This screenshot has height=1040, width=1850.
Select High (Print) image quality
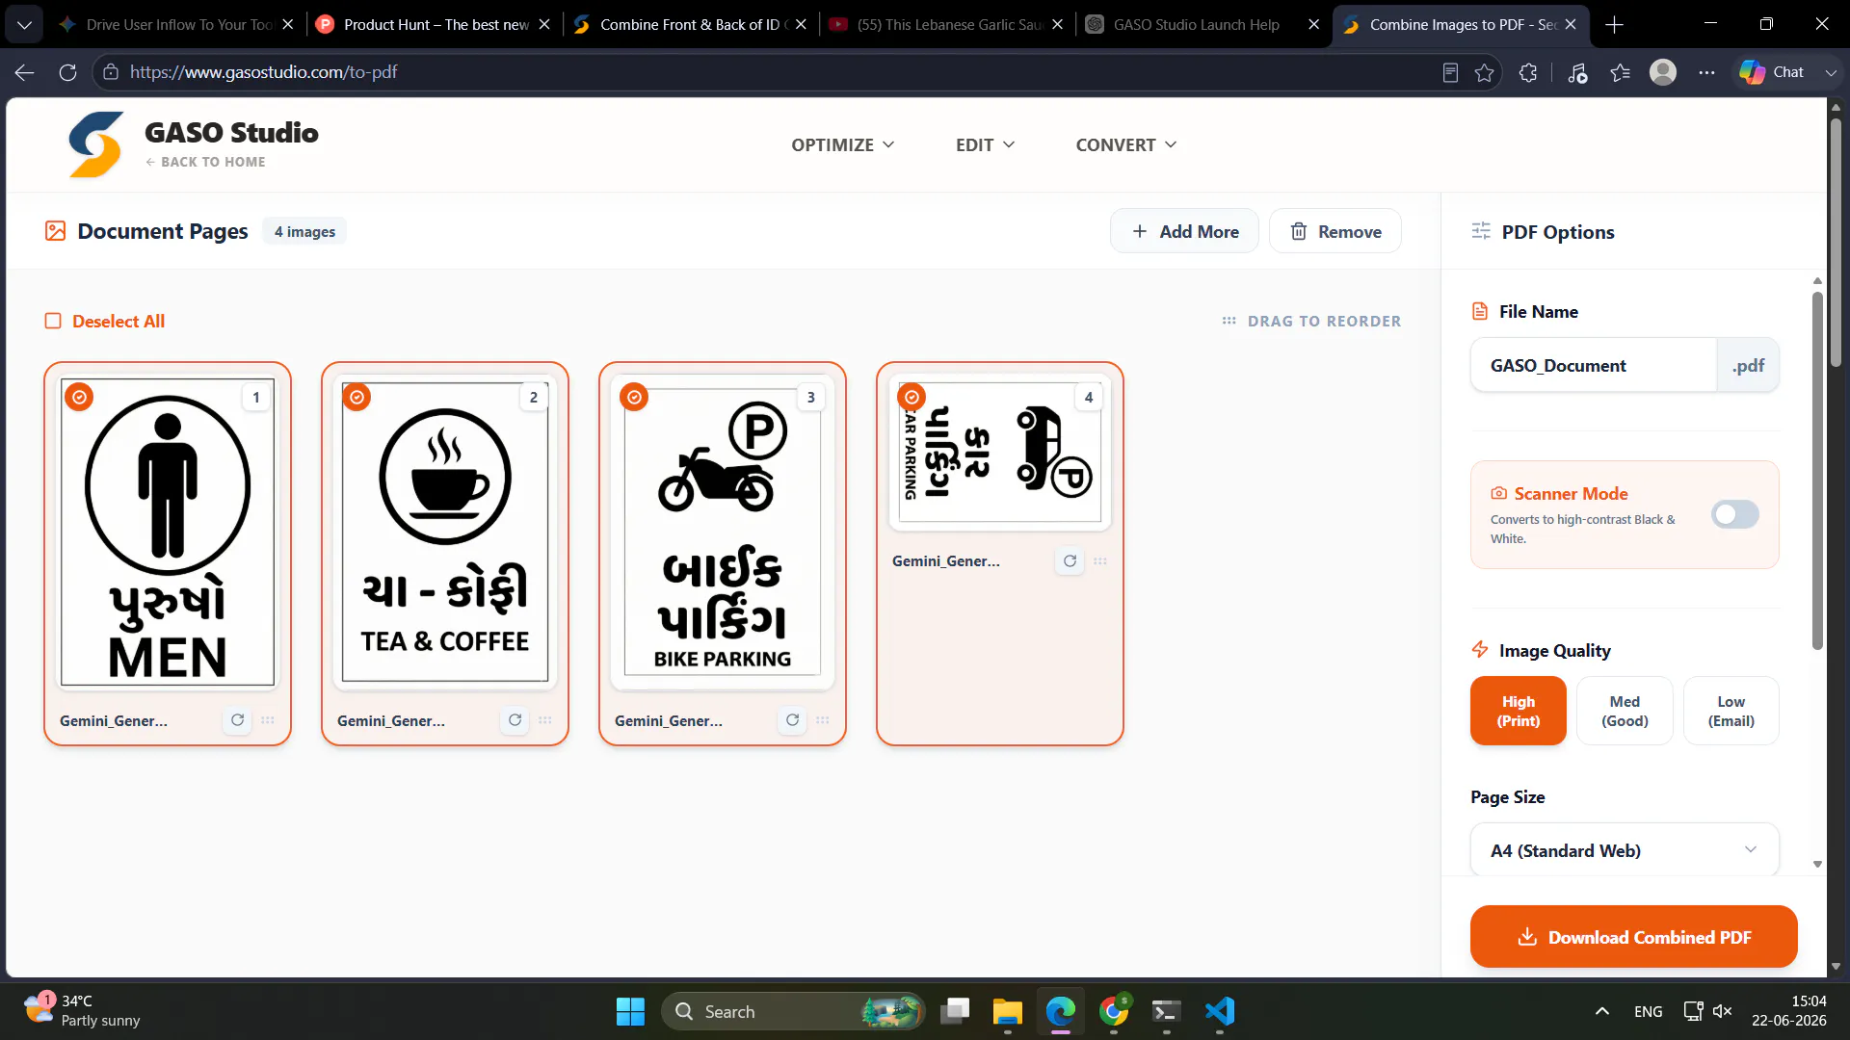pyautogui.click(x=1519, y=711)
